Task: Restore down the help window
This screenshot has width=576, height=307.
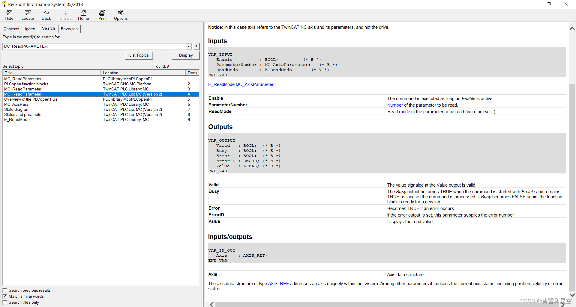Action: [549, 4]
